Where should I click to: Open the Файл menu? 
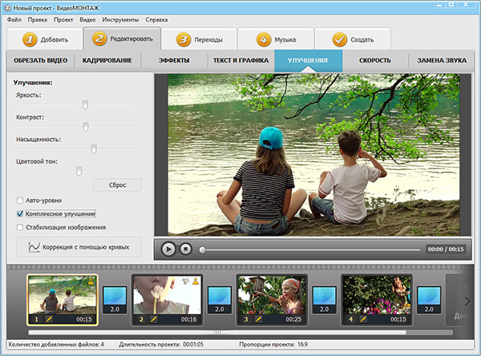click(14, 19)
